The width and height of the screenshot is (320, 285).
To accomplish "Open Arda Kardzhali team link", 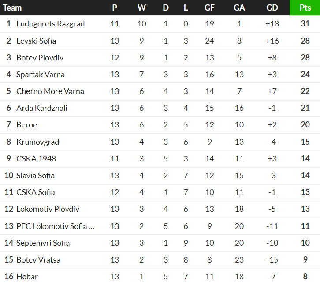I will click(42, 108).
